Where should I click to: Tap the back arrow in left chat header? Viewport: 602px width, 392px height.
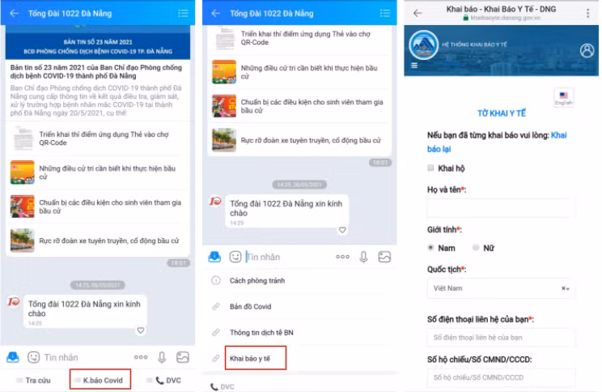coord(14,13)
